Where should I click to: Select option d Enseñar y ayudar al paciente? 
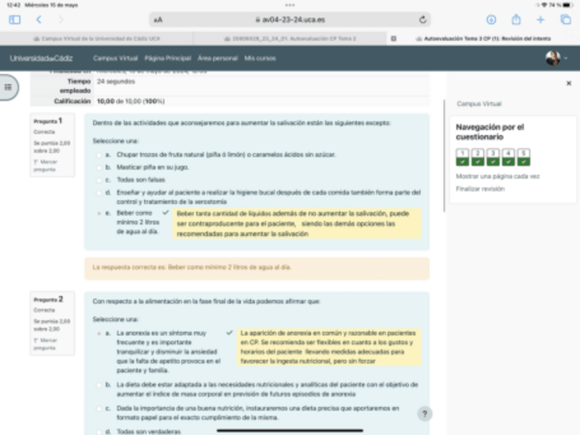pos(98,193)
